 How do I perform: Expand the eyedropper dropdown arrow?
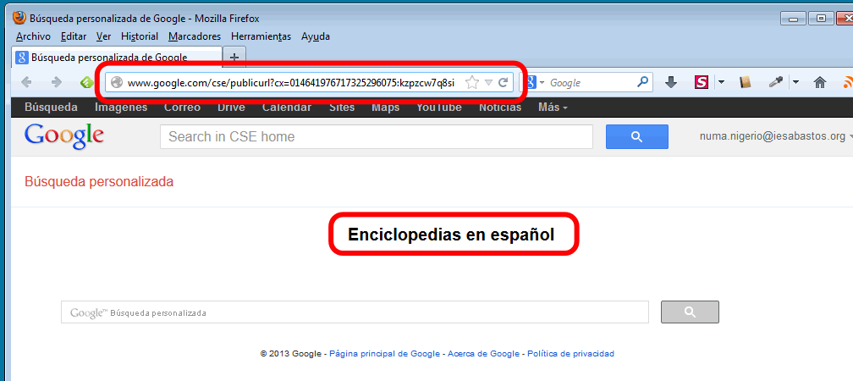click(x=795, y=83)
